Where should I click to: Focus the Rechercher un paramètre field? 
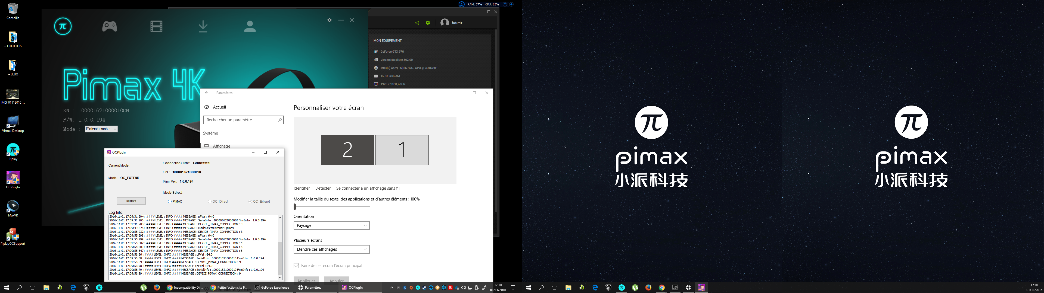click(x=244, y=120)
